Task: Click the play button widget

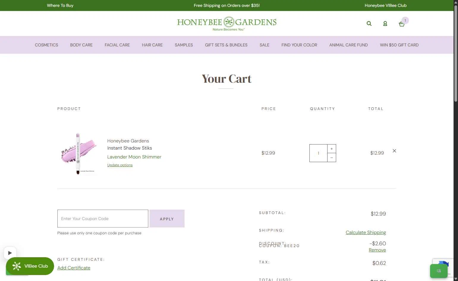Action: coord(10,253)
